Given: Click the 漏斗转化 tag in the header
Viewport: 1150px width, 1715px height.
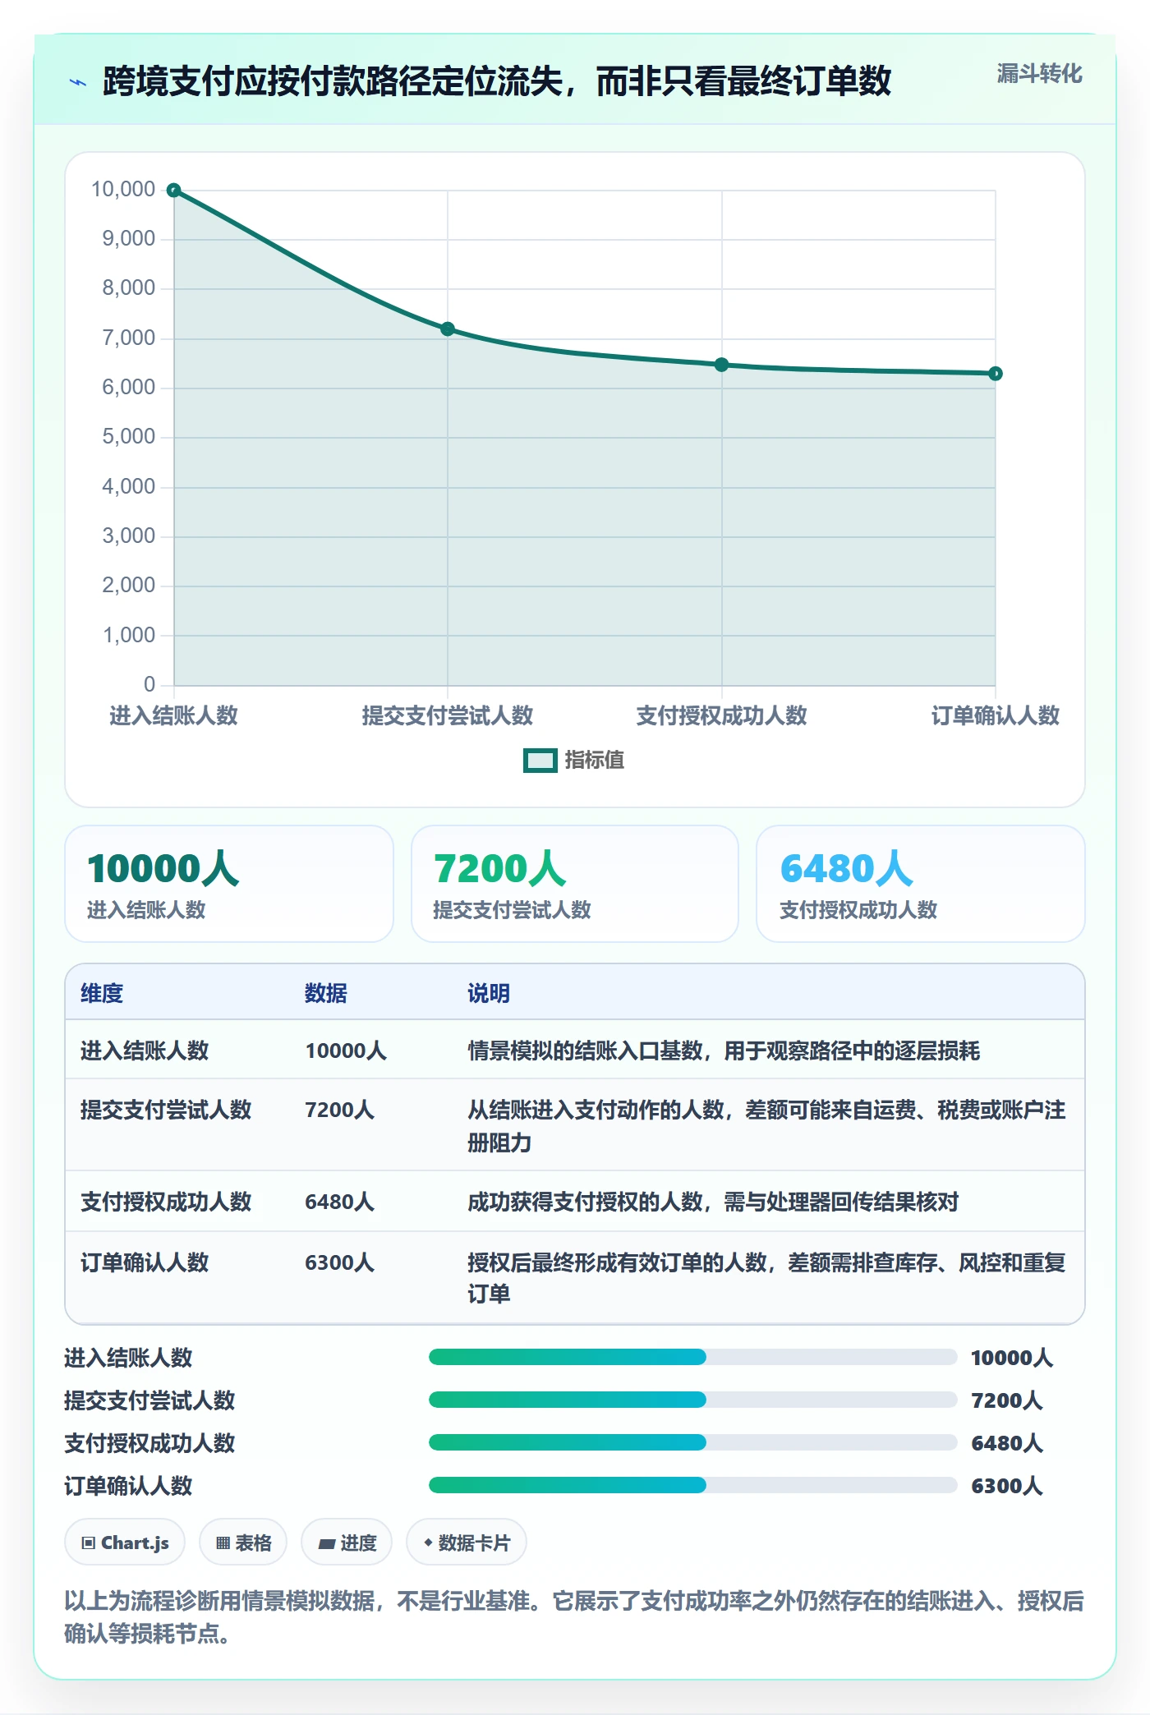Looking at the screenshot, I should pos(1039,74).
